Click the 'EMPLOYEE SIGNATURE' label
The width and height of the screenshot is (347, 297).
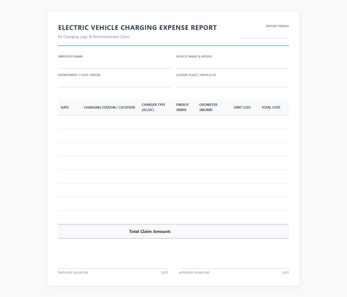point(73,273)
